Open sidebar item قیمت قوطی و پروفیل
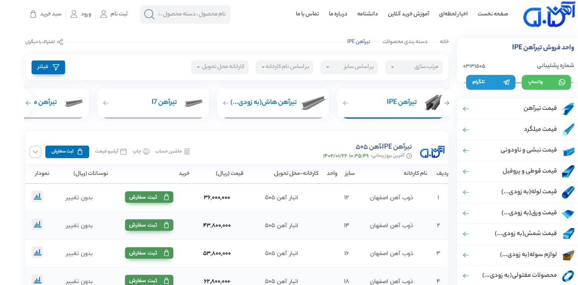This screenshot has height=285, width=578. point(517,171)
